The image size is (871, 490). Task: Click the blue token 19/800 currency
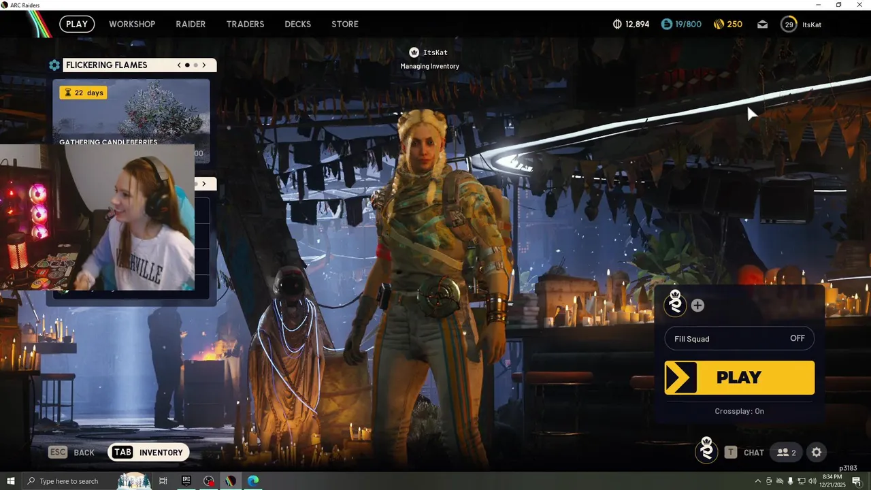[x=681, y=24]
